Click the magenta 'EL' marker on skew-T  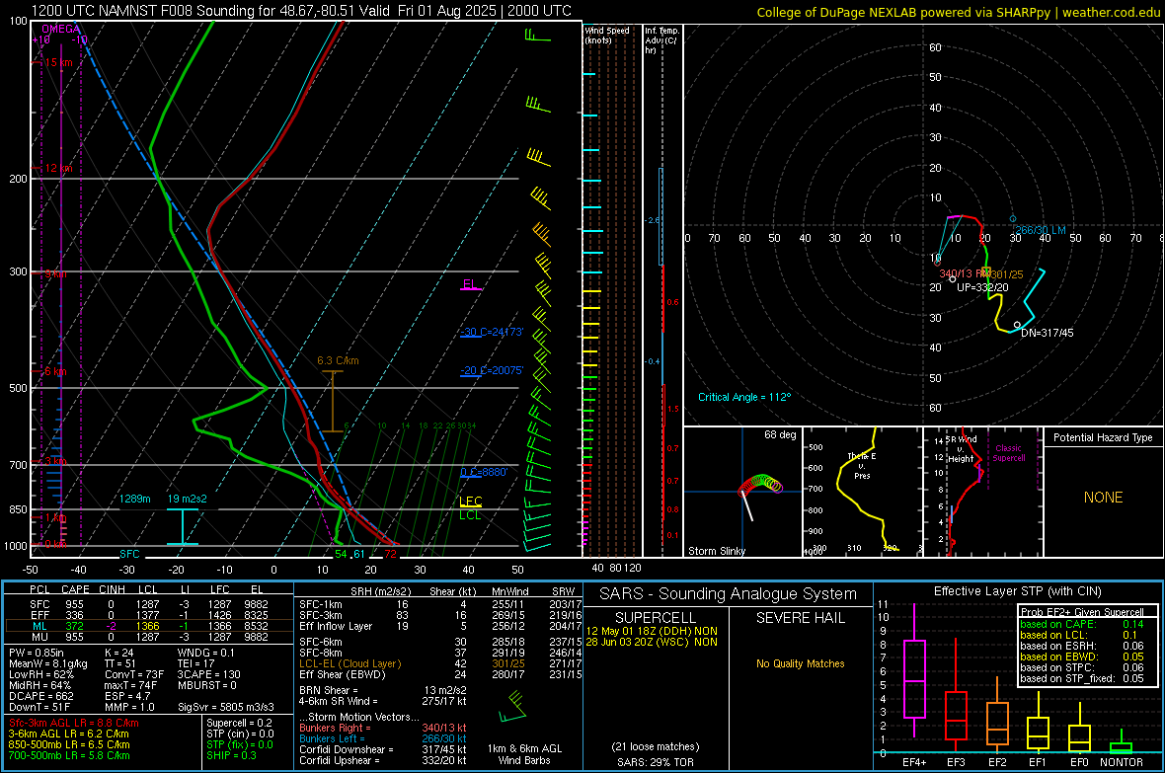[x=470, y=284]
